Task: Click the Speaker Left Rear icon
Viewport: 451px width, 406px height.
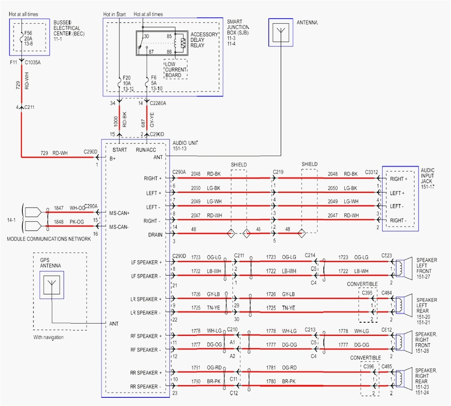Action: 400,304
